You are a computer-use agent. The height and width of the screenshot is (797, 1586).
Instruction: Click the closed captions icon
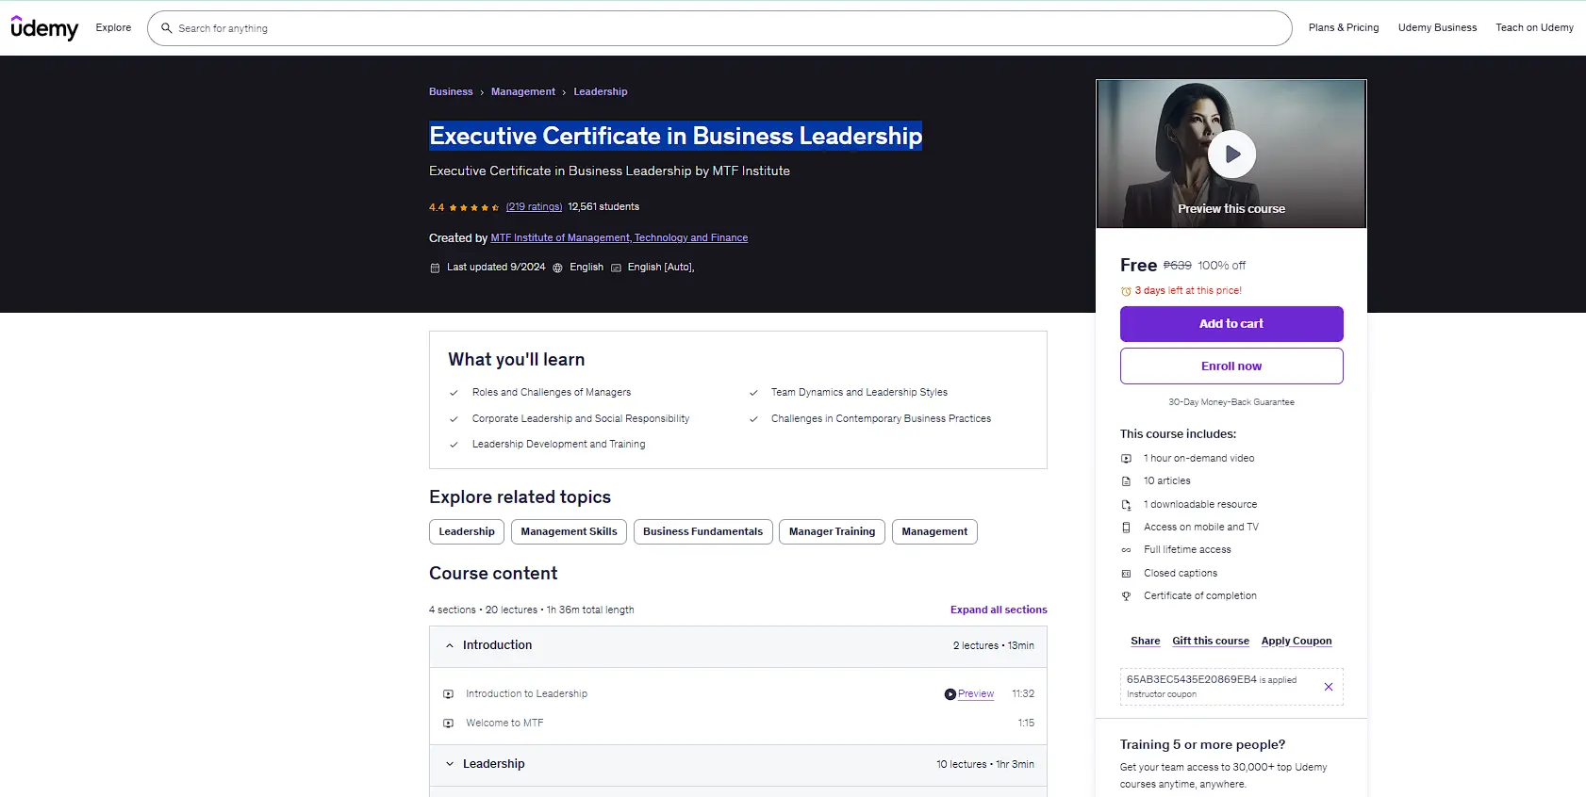pos(1126,574)
